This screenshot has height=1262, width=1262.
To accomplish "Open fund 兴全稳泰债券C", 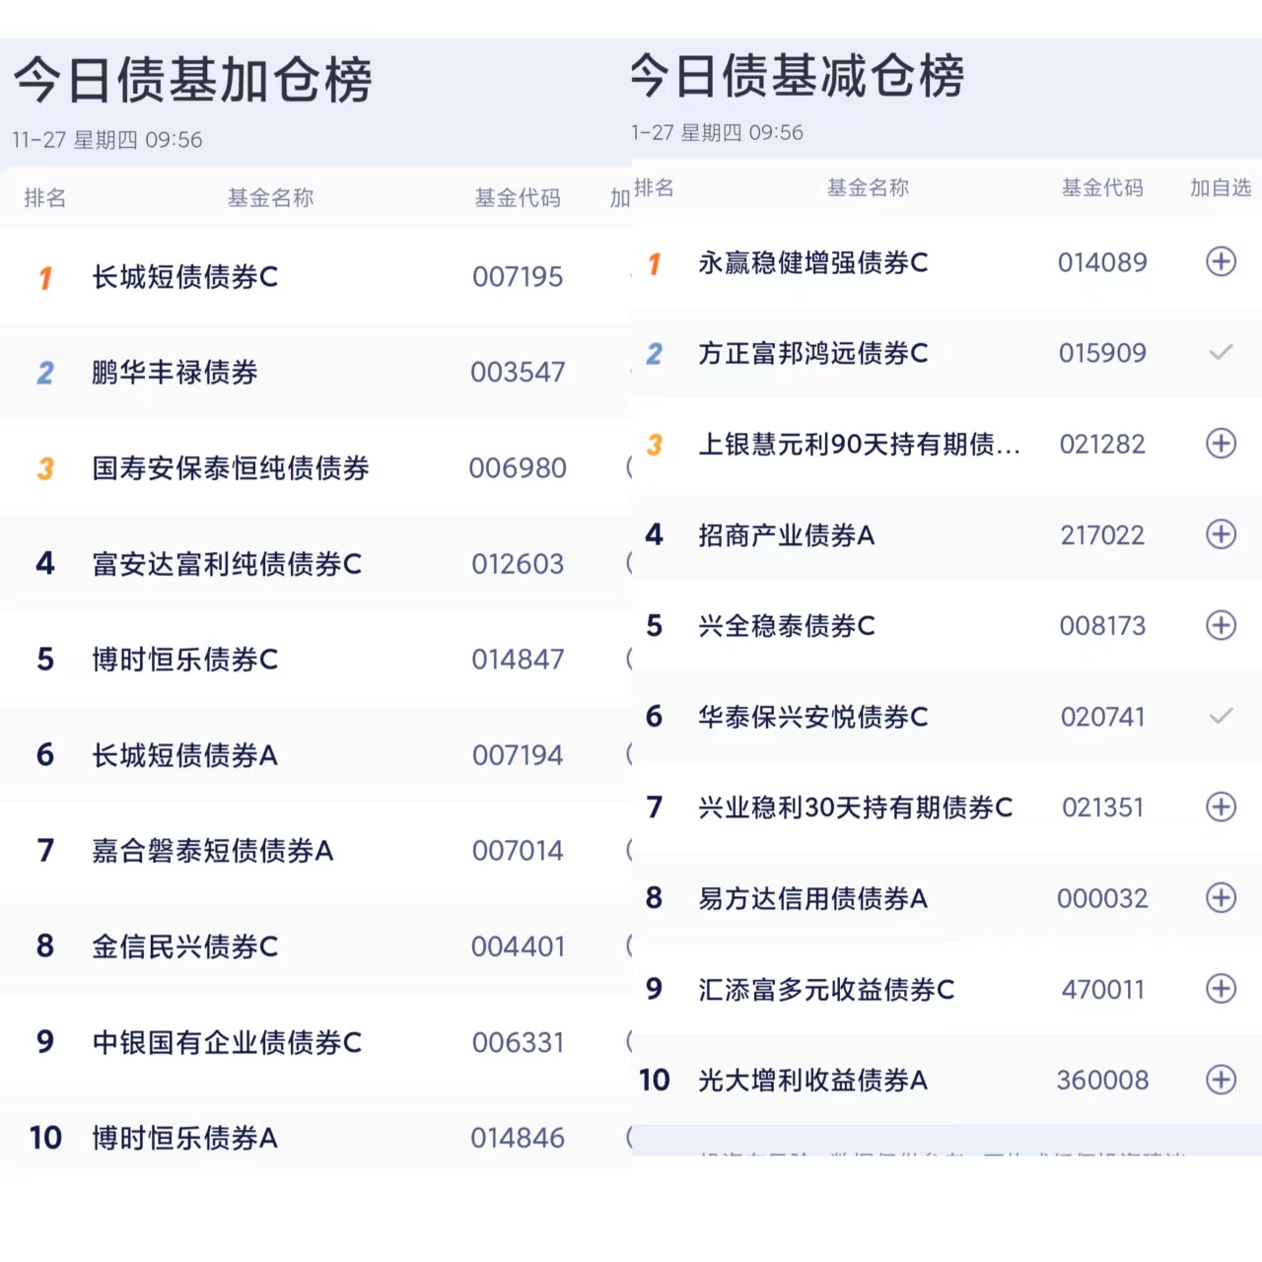I will (x=787, y=626).
